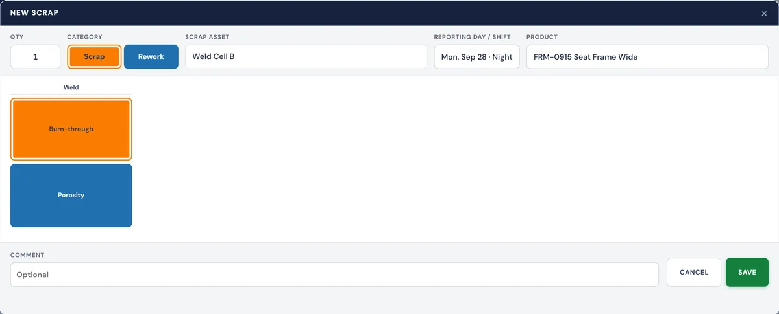Viewport: 779px width, 314px height.
Task: Click the QTY quantity field
Action: coord(35,56)
